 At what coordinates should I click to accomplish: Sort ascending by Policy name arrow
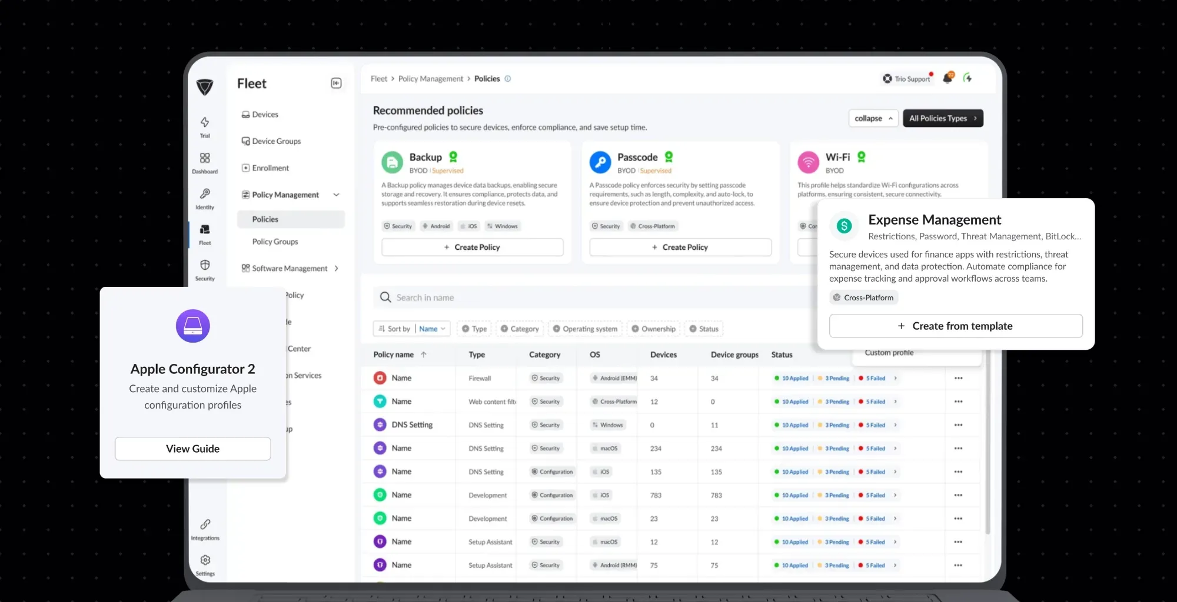pos(424,354)
